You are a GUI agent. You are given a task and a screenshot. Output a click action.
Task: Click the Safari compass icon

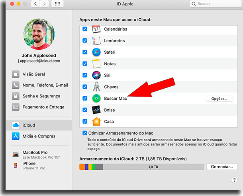click(96, 52)
